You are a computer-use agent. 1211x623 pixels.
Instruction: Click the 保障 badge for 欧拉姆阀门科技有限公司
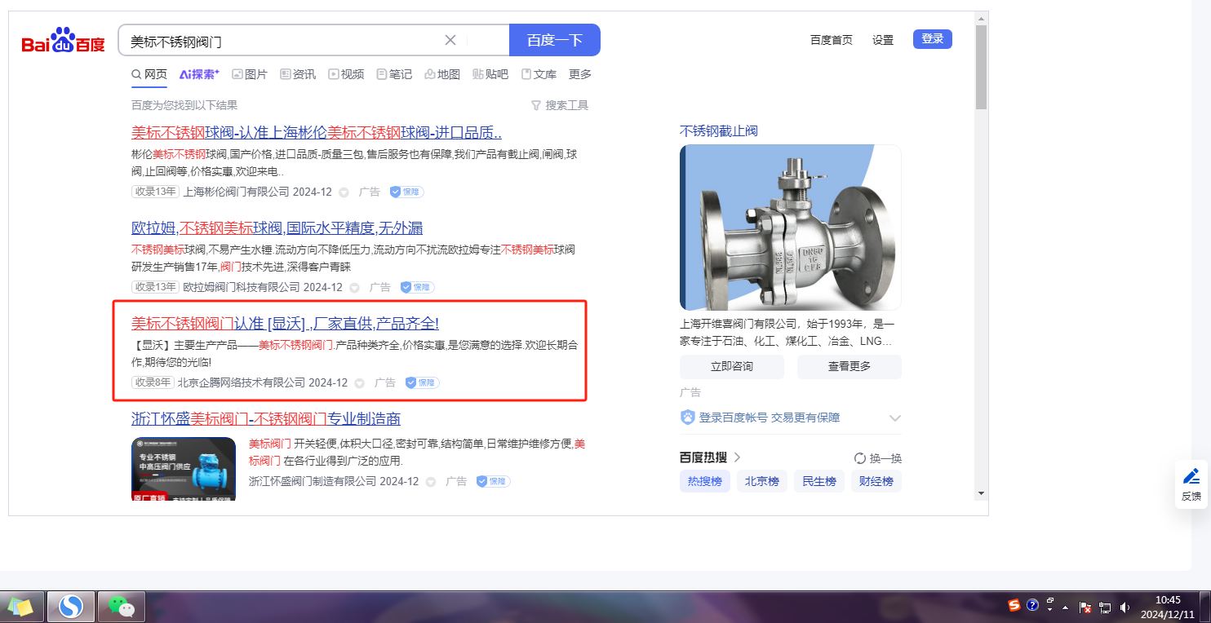tap(417, 287)
